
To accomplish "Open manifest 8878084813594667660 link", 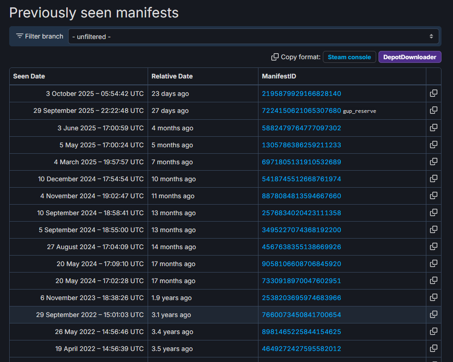I will (x=301, y=196).
